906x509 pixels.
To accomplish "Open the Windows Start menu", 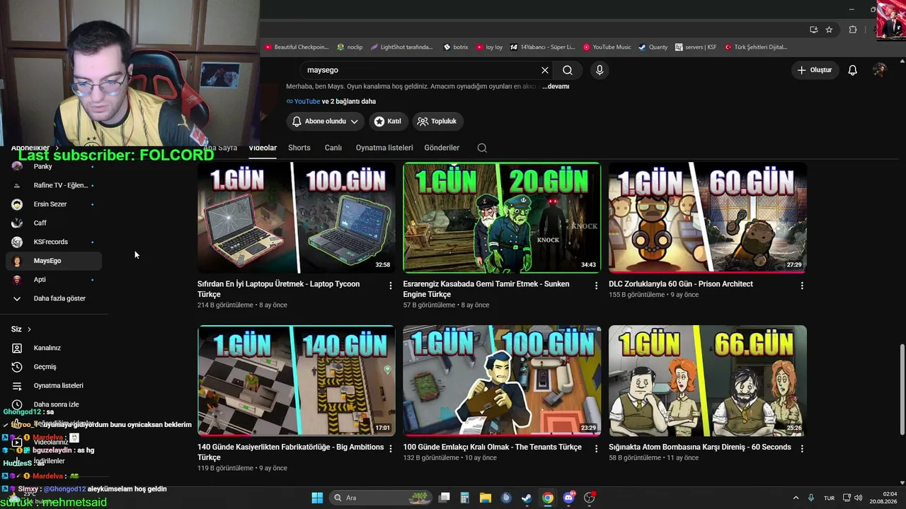I will 317,498.
